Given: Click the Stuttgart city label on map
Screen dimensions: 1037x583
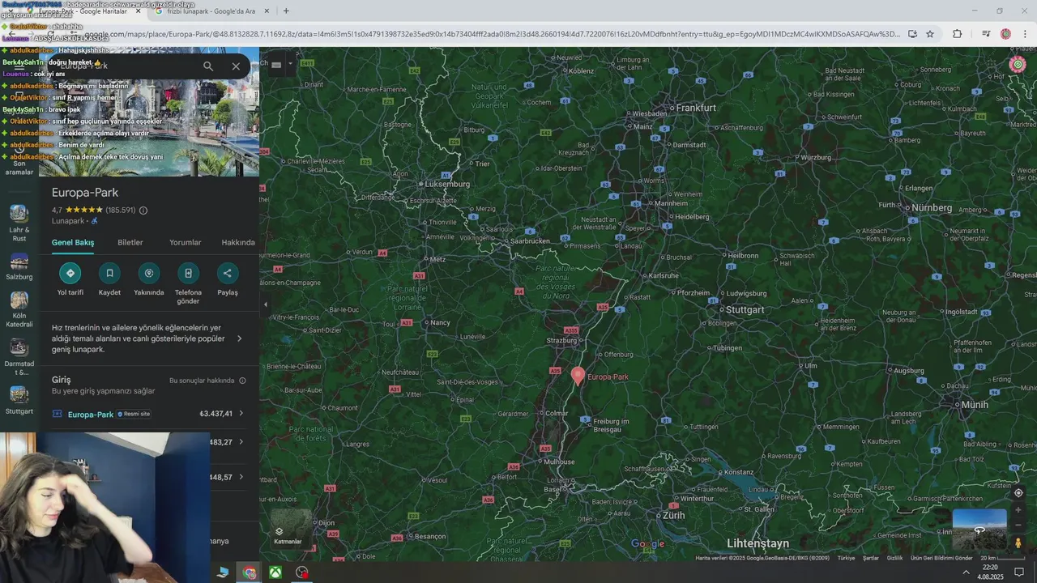Looking at the screenshot, I should tap(745, 309).
